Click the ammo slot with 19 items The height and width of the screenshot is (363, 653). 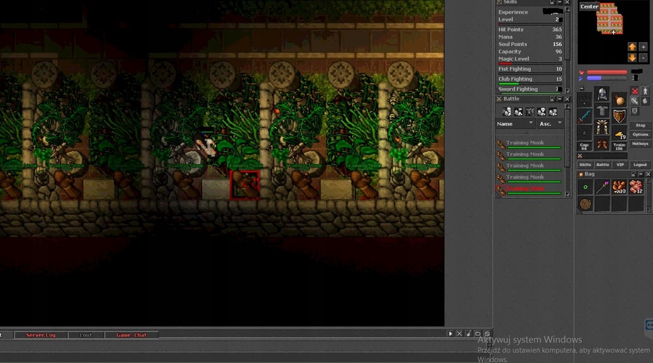pyautogui.click(x=619, y=134)
